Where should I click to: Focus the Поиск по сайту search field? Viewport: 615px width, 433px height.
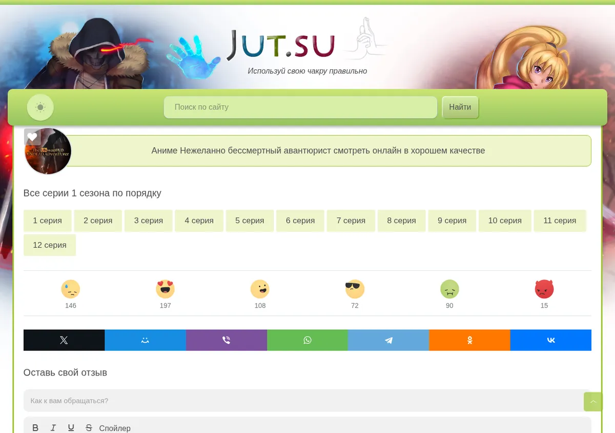pos(300,107)
